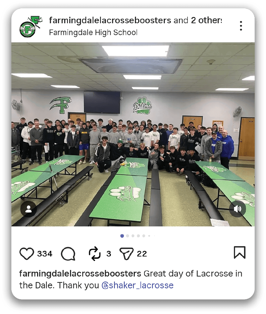
Task: Open the three-dot more options menu
Action: click(x=241, y=26)
